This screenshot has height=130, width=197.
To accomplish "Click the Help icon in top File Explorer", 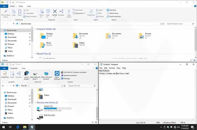I will pyautogui.click(x=195, y=6).
